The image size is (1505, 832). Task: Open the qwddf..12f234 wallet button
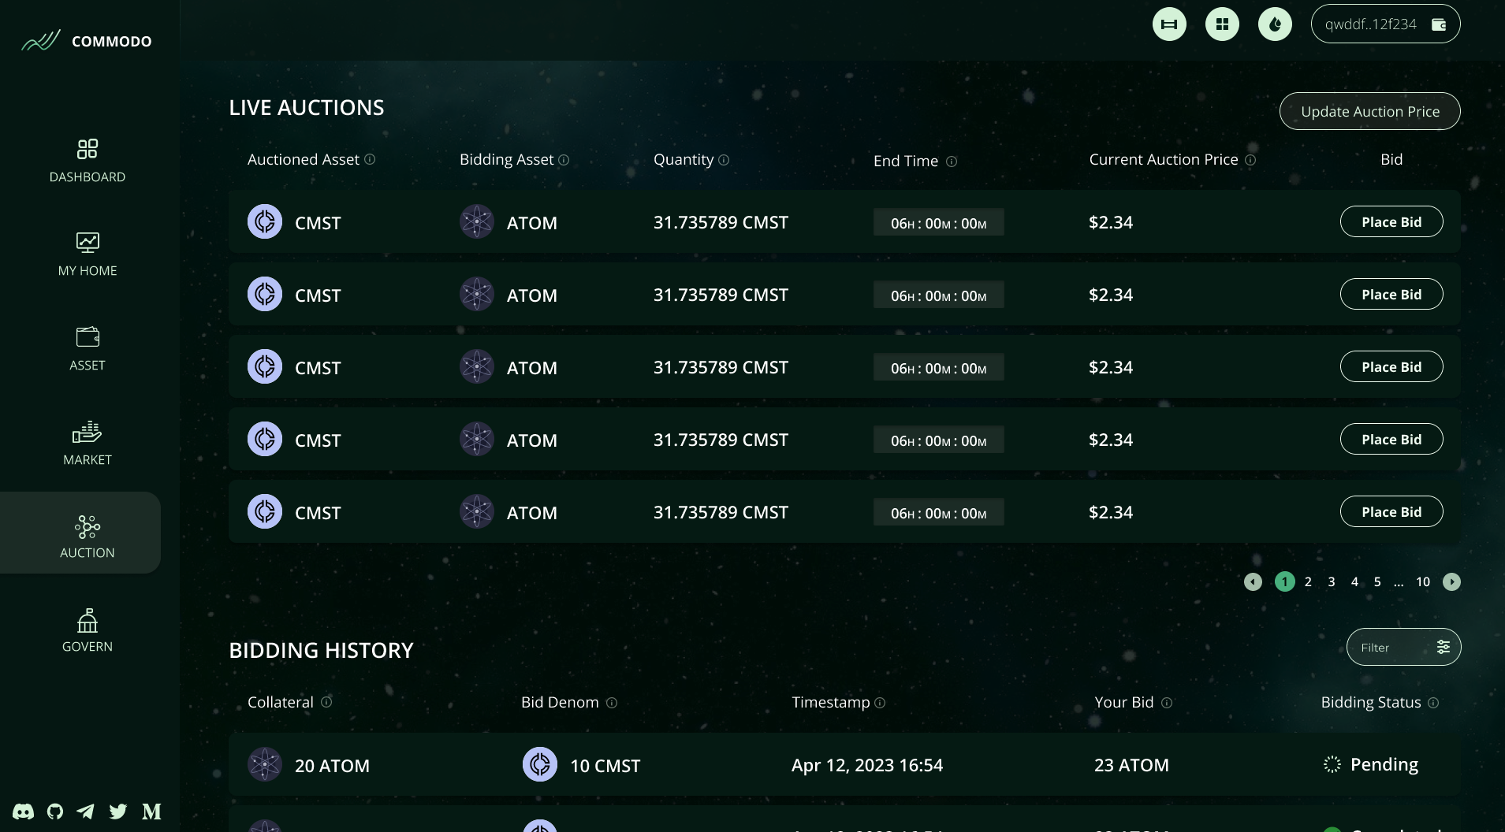[x=1385, y=24]
